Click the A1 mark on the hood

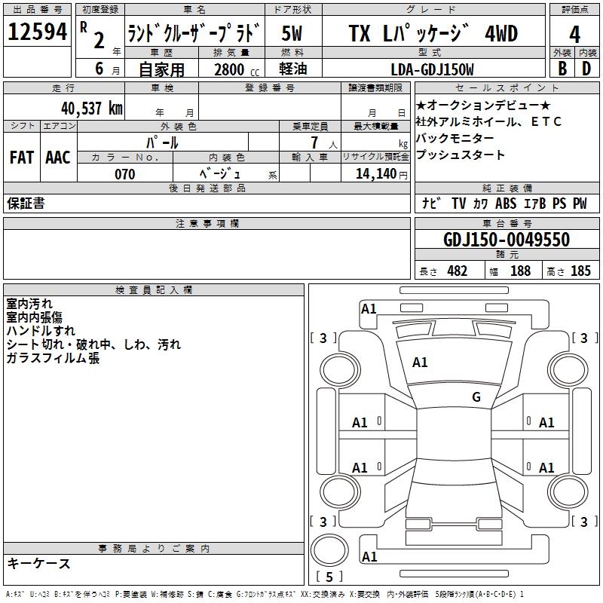tap(420, 363)
